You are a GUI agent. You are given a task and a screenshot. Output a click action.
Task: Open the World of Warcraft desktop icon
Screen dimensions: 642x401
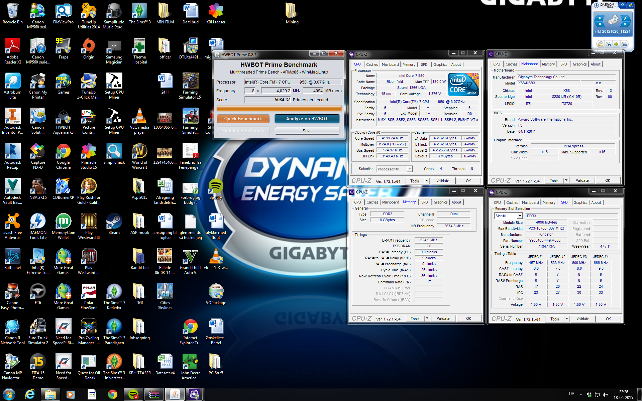(x=139, y=156)
